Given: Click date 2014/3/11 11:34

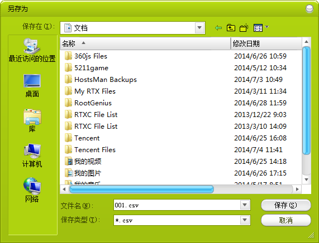Looking at the screenshot, I should tap(260, 91).
